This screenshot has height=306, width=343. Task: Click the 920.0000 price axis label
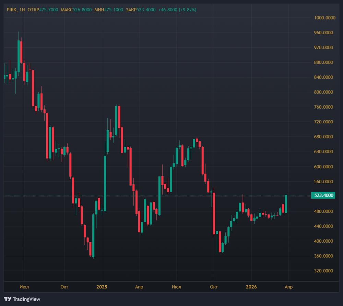point(323,47)
